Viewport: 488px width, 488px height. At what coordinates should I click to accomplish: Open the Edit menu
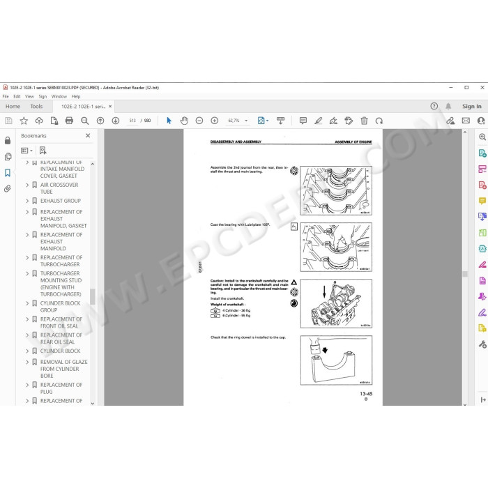coord(17,96)
